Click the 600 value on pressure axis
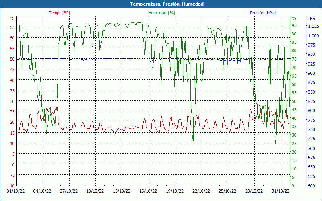Image resolution: width=322 pixels, height=201 pixels. (x=311, y=186)
